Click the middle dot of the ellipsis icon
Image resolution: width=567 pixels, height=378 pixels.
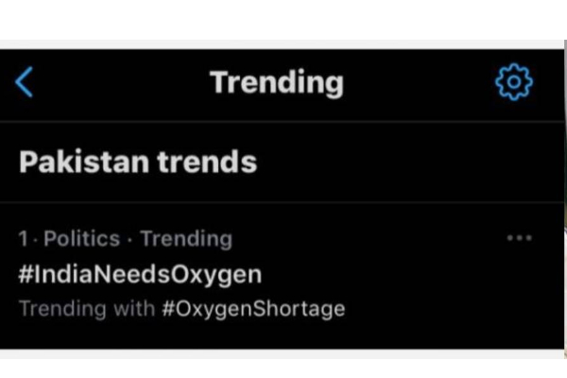point(519,238)
